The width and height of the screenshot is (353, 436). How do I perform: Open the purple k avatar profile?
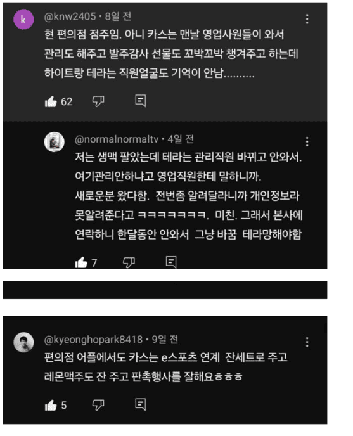click(x=23, y=19)
